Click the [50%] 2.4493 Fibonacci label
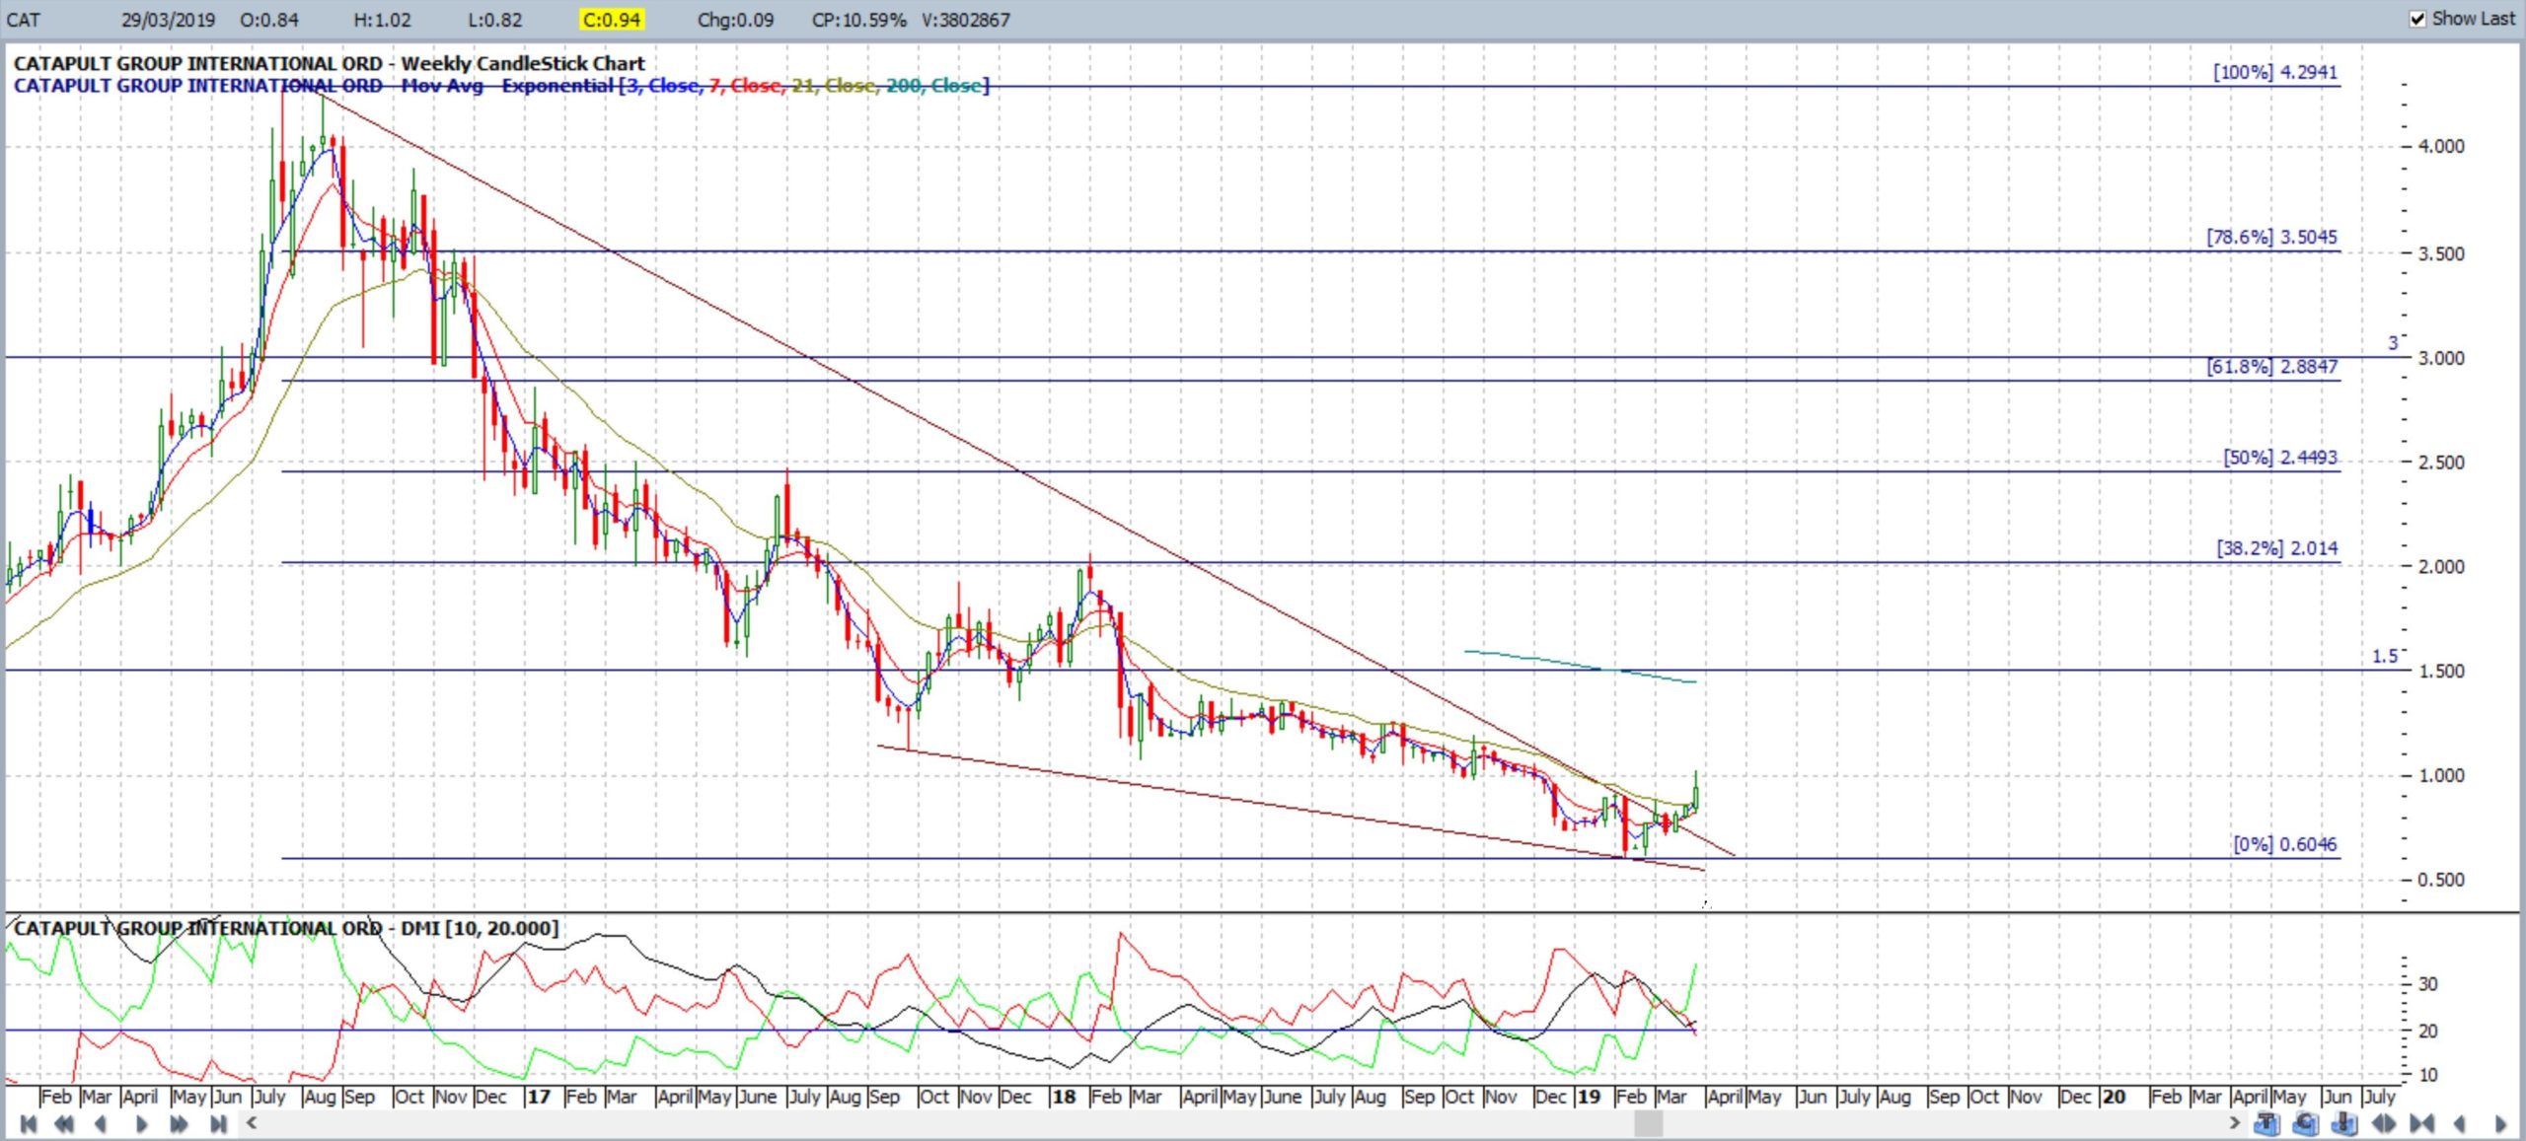Screen dimensions: 2526x1141 pyautogui.click(x=2280, y=458)
